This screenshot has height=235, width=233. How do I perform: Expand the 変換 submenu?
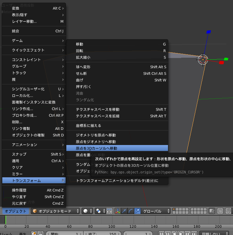pyautogui.click(x=34, y=8)
